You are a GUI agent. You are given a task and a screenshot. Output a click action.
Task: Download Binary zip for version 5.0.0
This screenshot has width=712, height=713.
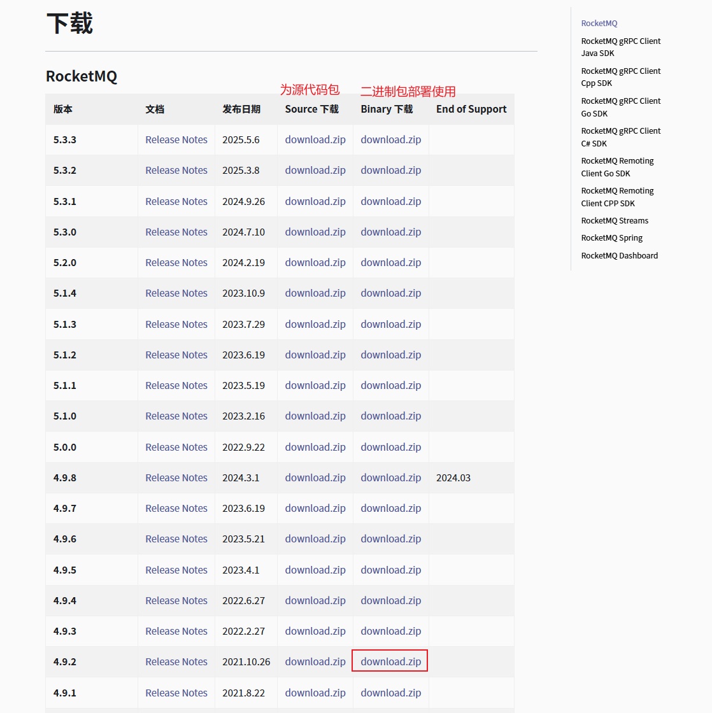(x=391, y=447)
